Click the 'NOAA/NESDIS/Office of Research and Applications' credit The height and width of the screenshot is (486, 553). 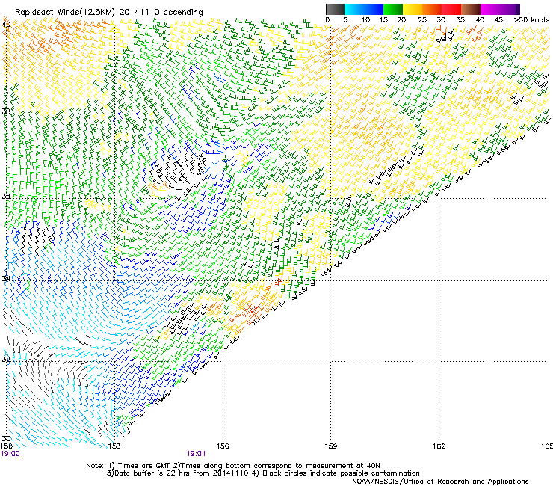440,482
